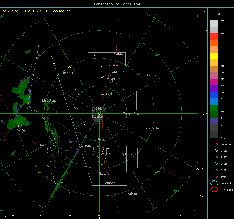Select the 54 dBZ yellow color swatch
The image size is (234, 219).
coord(214,56)
